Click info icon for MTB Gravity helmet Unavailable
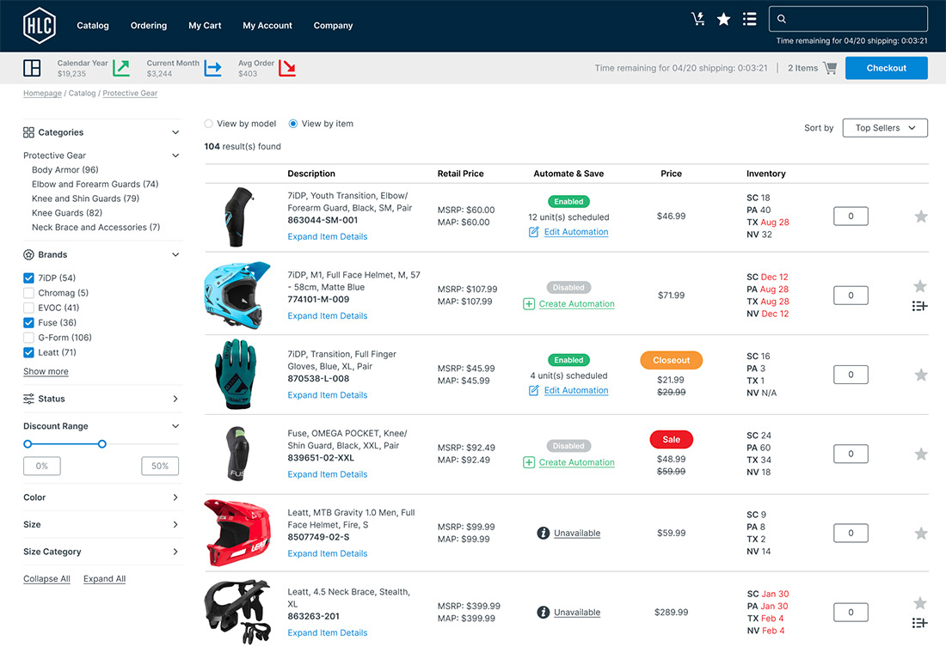Viewport: 946px width, 653px height. (x=543, y=533)
